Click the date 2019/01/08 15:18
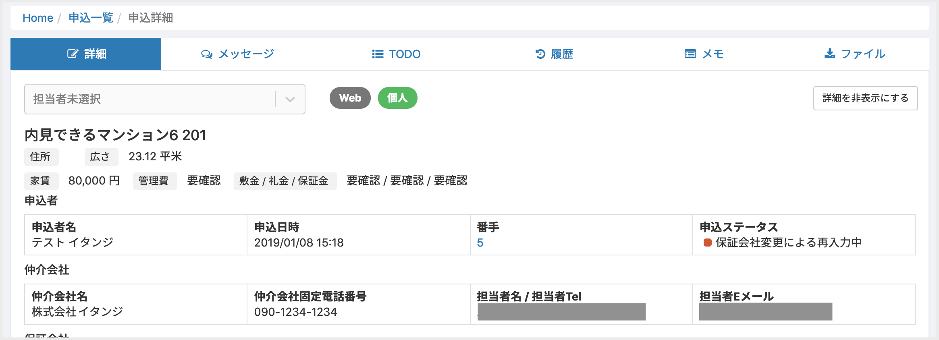The height and width of the screenshot is (340, 939). 299,243
